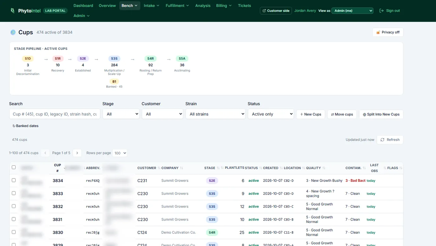Click the S4R stage pill in row 3830
This screenshot has height=246, width=436.
pyautogui.click(x=212, y=232)
